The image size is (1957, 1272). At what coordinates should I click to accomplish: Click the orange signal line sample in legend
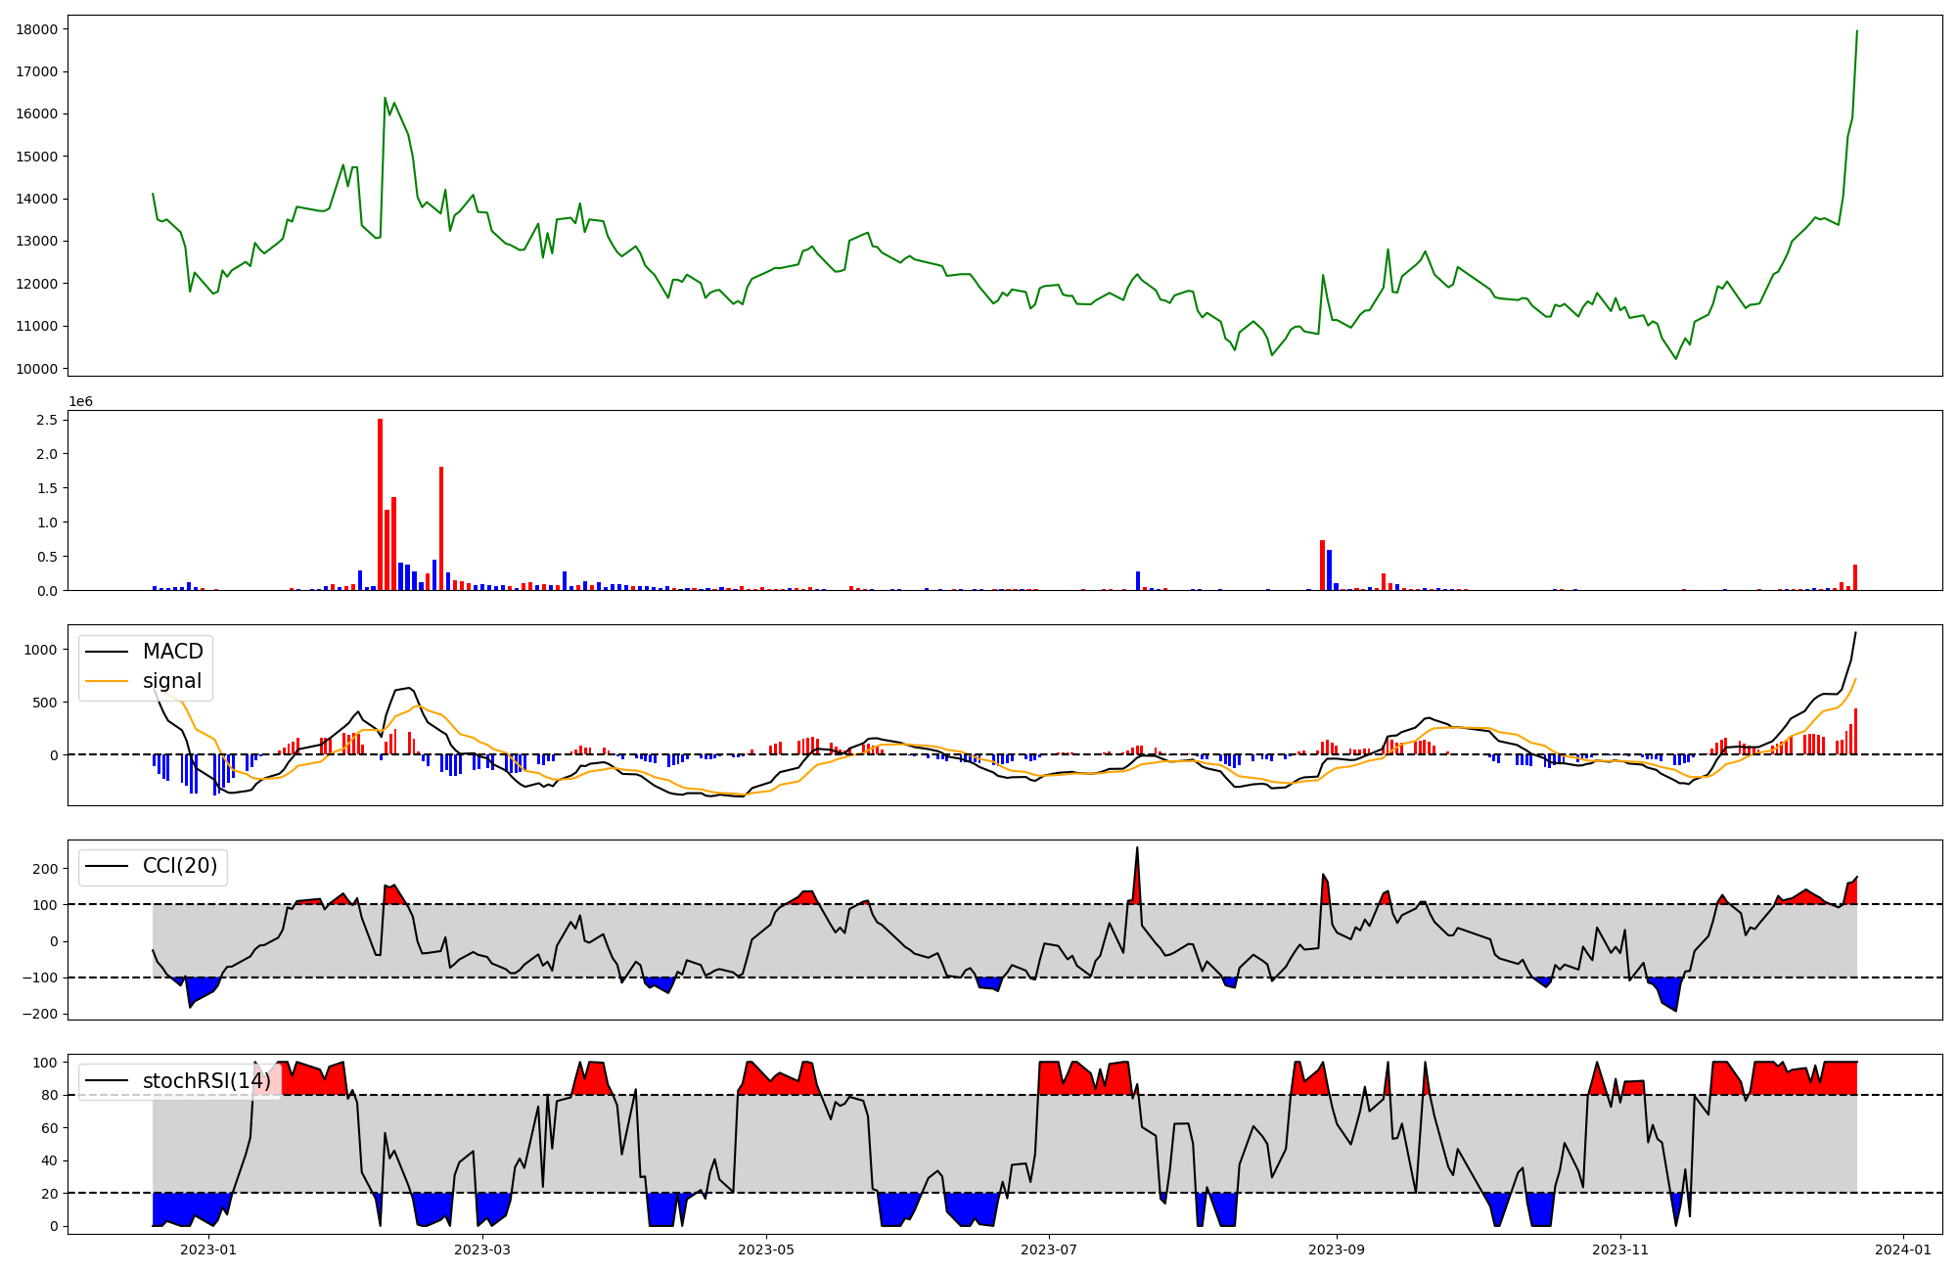point(107,681)
